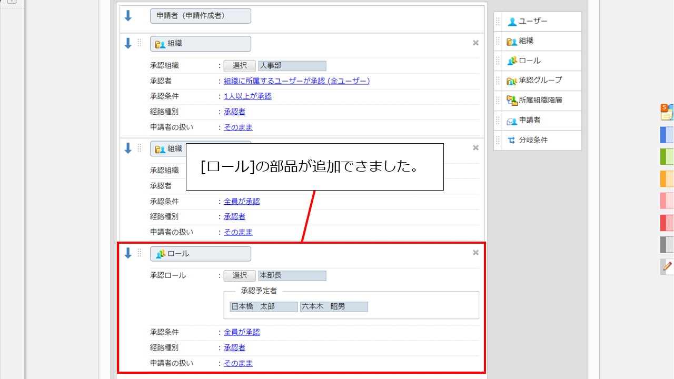The width and height of the screenshot is (674, 379).
Task: Activate the pencil annotation tool on the right edge
Action: tap(666, 266)
